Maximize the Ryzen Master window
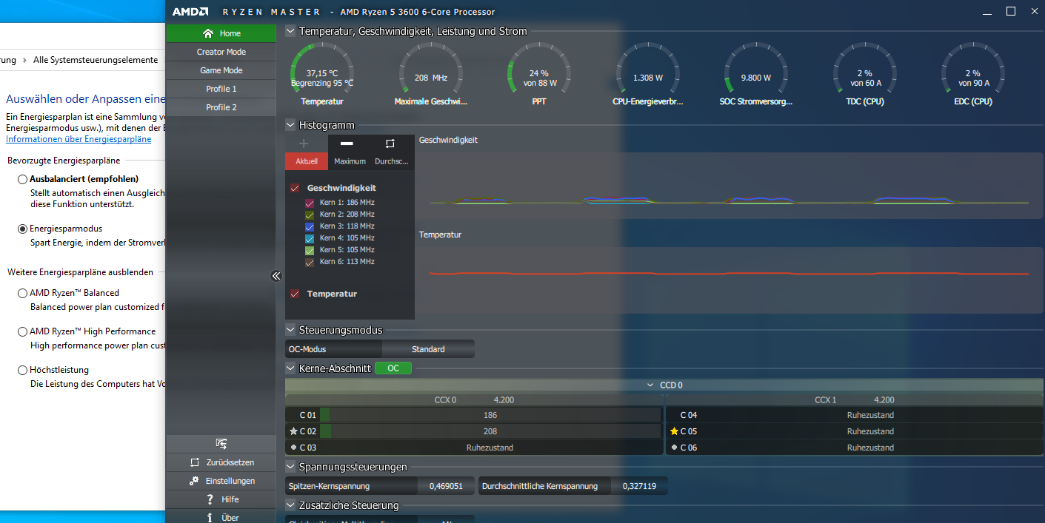 (1011, 11)
